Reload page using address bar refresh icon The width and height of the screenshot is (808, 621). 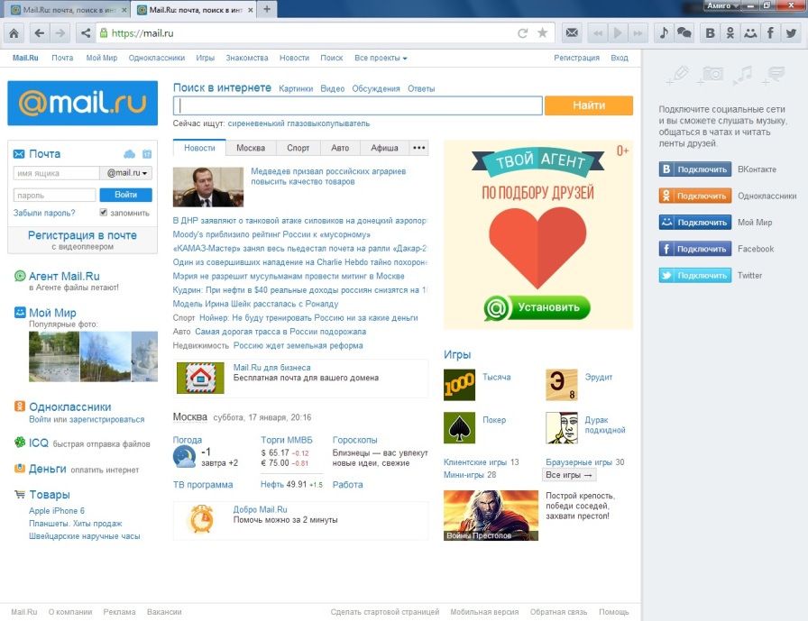click(x=522, y=33)
